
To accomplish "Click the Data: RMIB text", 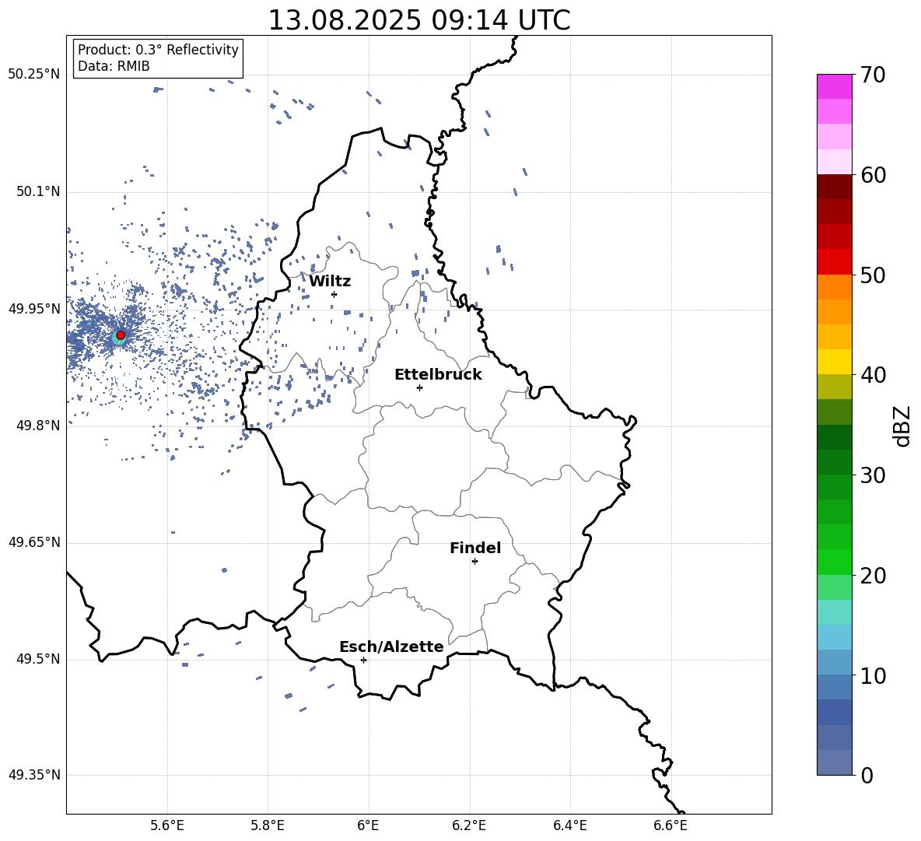I will pyautogui.click(x=114, y=66).
